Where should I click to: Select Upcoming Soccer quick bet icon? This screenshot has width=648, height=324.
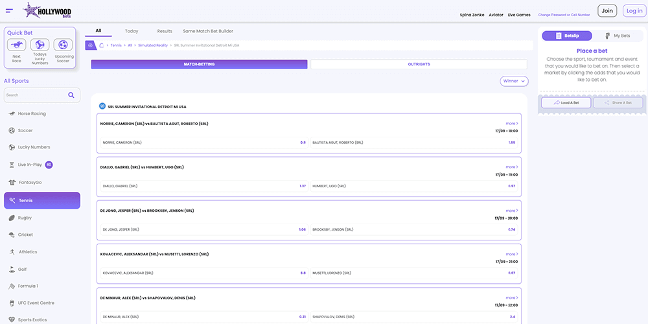(x=64, y=45)
